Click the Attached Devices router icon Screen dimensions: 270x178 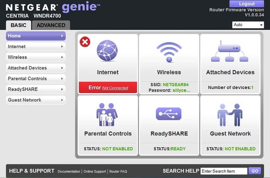(230, 51)
